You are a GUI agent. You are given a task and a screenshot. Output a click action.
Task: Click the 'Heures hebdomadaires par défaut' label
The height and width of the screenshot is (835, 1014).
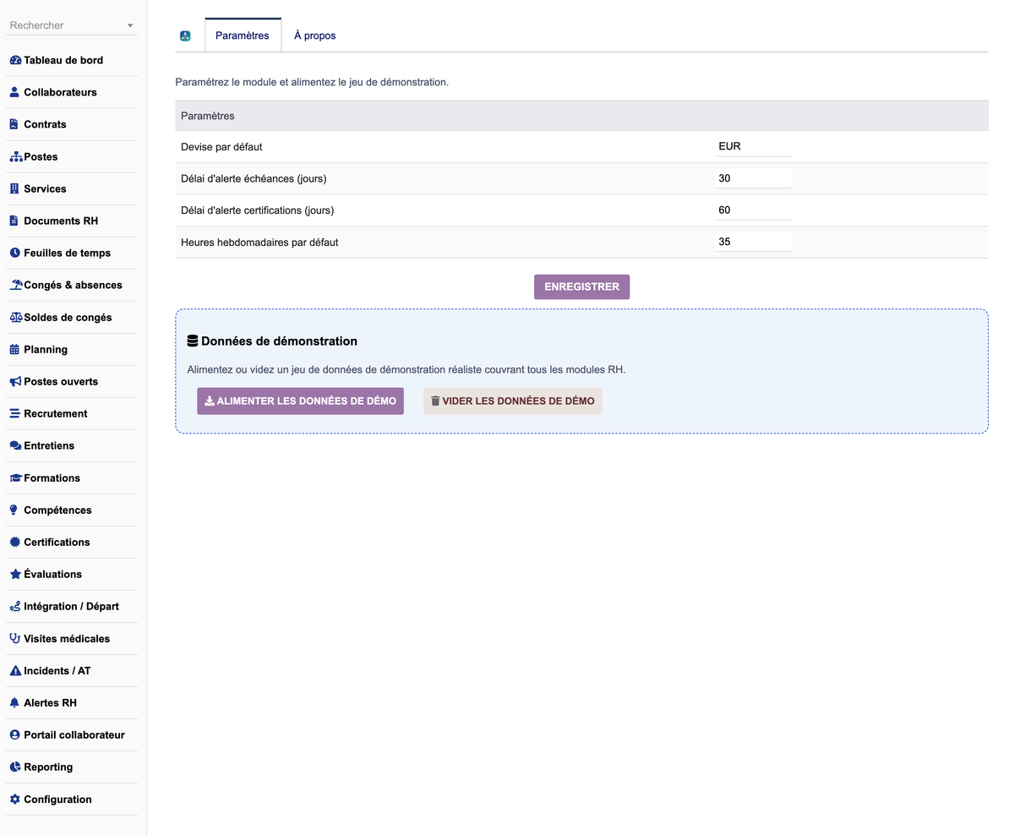[259, 242]
